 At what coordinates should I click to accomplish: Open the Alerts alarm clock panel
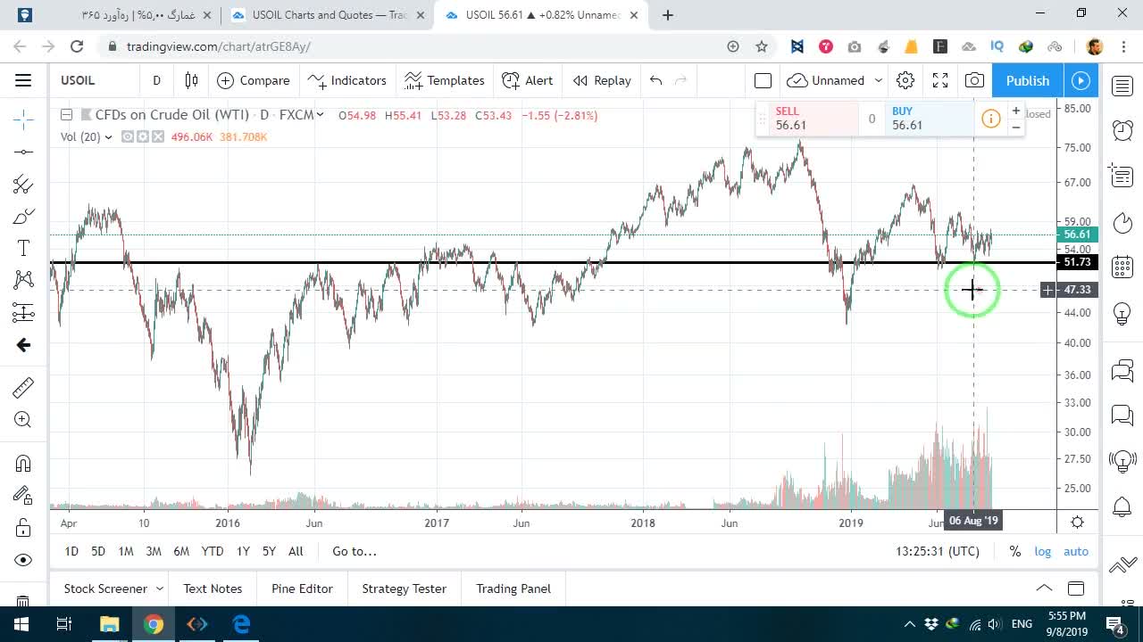click(x=1122, y=130)
